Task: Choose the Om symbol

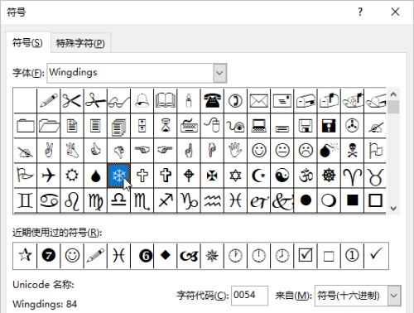Action: coord(306,176)
